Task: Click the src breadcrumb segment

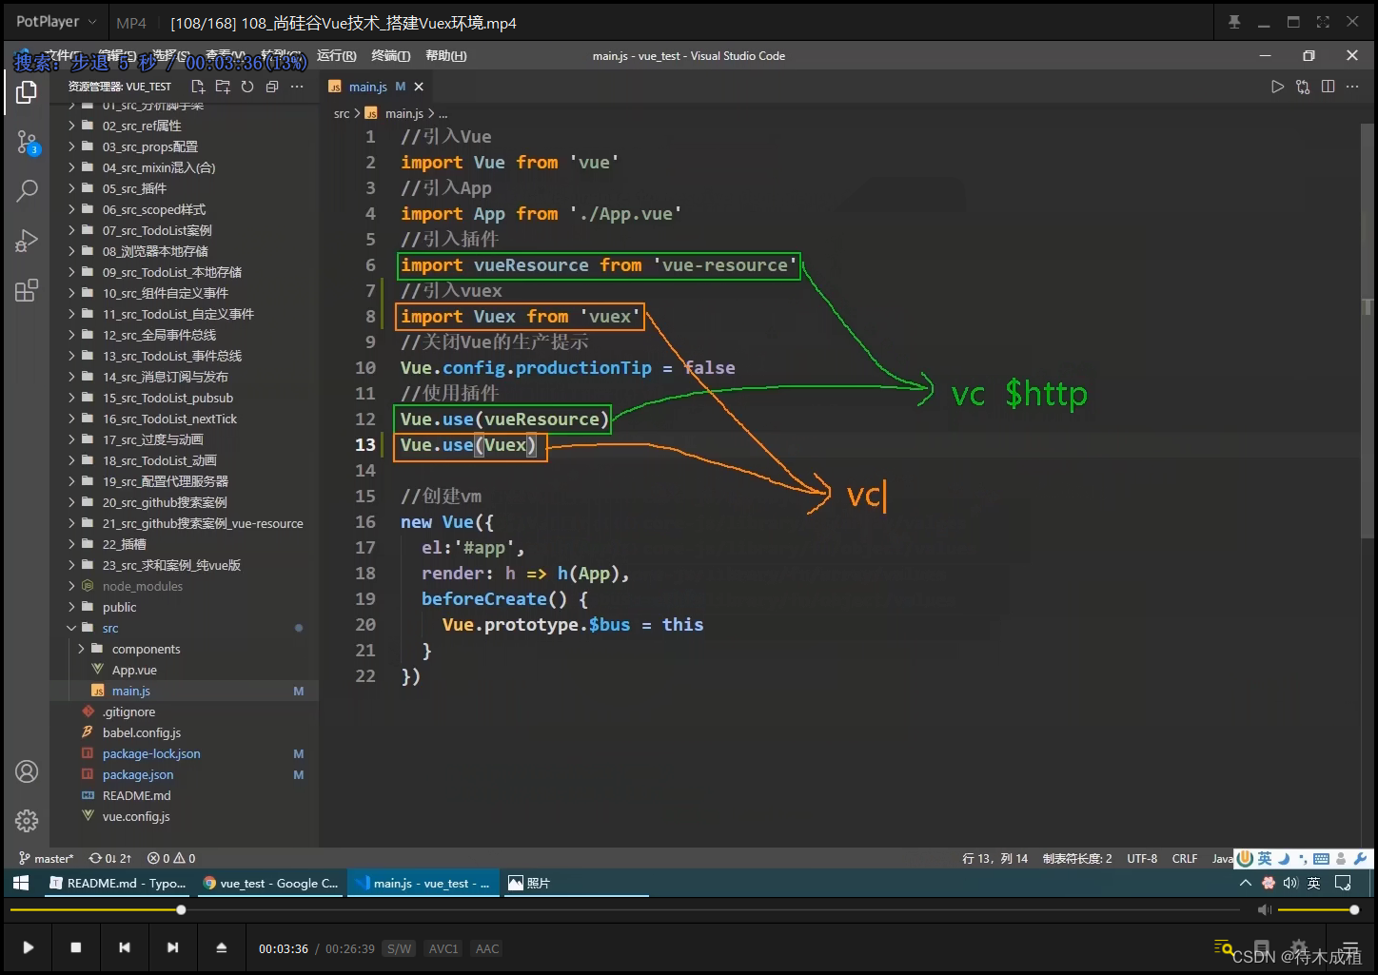Action: pos(342,113)
